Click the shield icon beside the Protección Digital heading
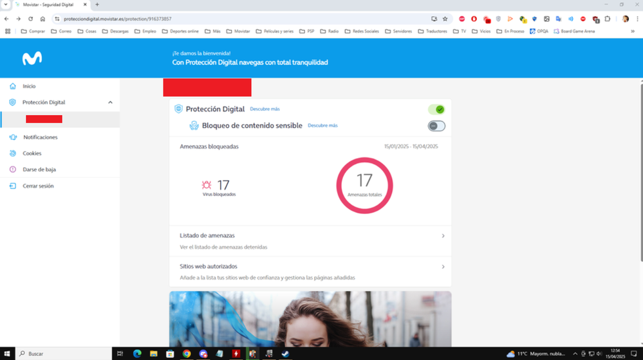The height and width of the screenshot is (360, 643). pos(178,109)
